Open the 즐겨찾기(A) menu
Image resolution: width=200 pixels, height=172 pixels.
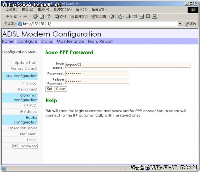point(62,10)
